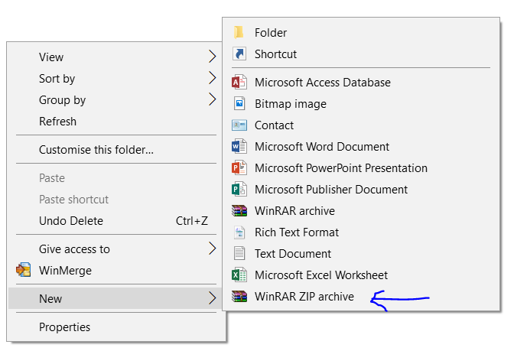514x351 pixels.
Task: Select Undo Delete menu entry
Action: (71, 221)
